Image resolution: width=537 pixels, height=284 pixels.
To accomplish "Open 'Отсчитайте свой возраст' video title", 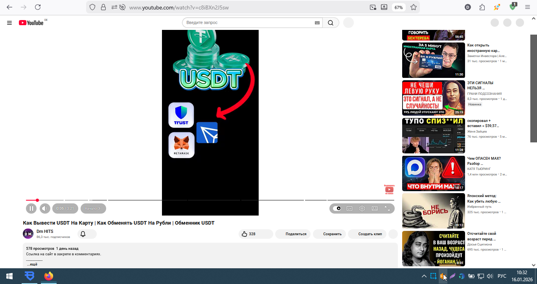I will (x=482, y=236).
